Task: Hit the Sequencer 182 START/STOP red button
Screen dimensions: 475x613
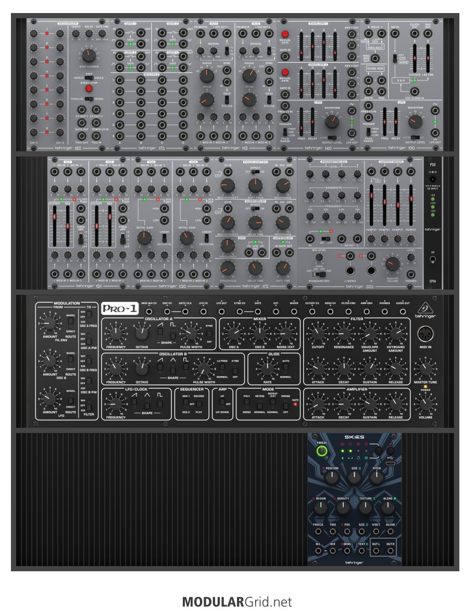Action: point(89,88)
